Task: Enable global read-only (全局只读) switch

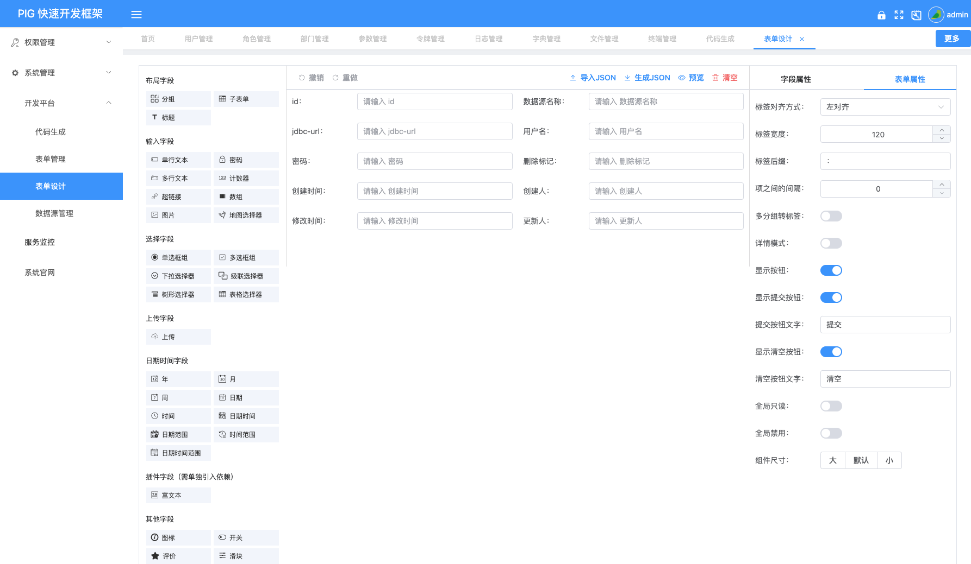Action: [831, 406]
